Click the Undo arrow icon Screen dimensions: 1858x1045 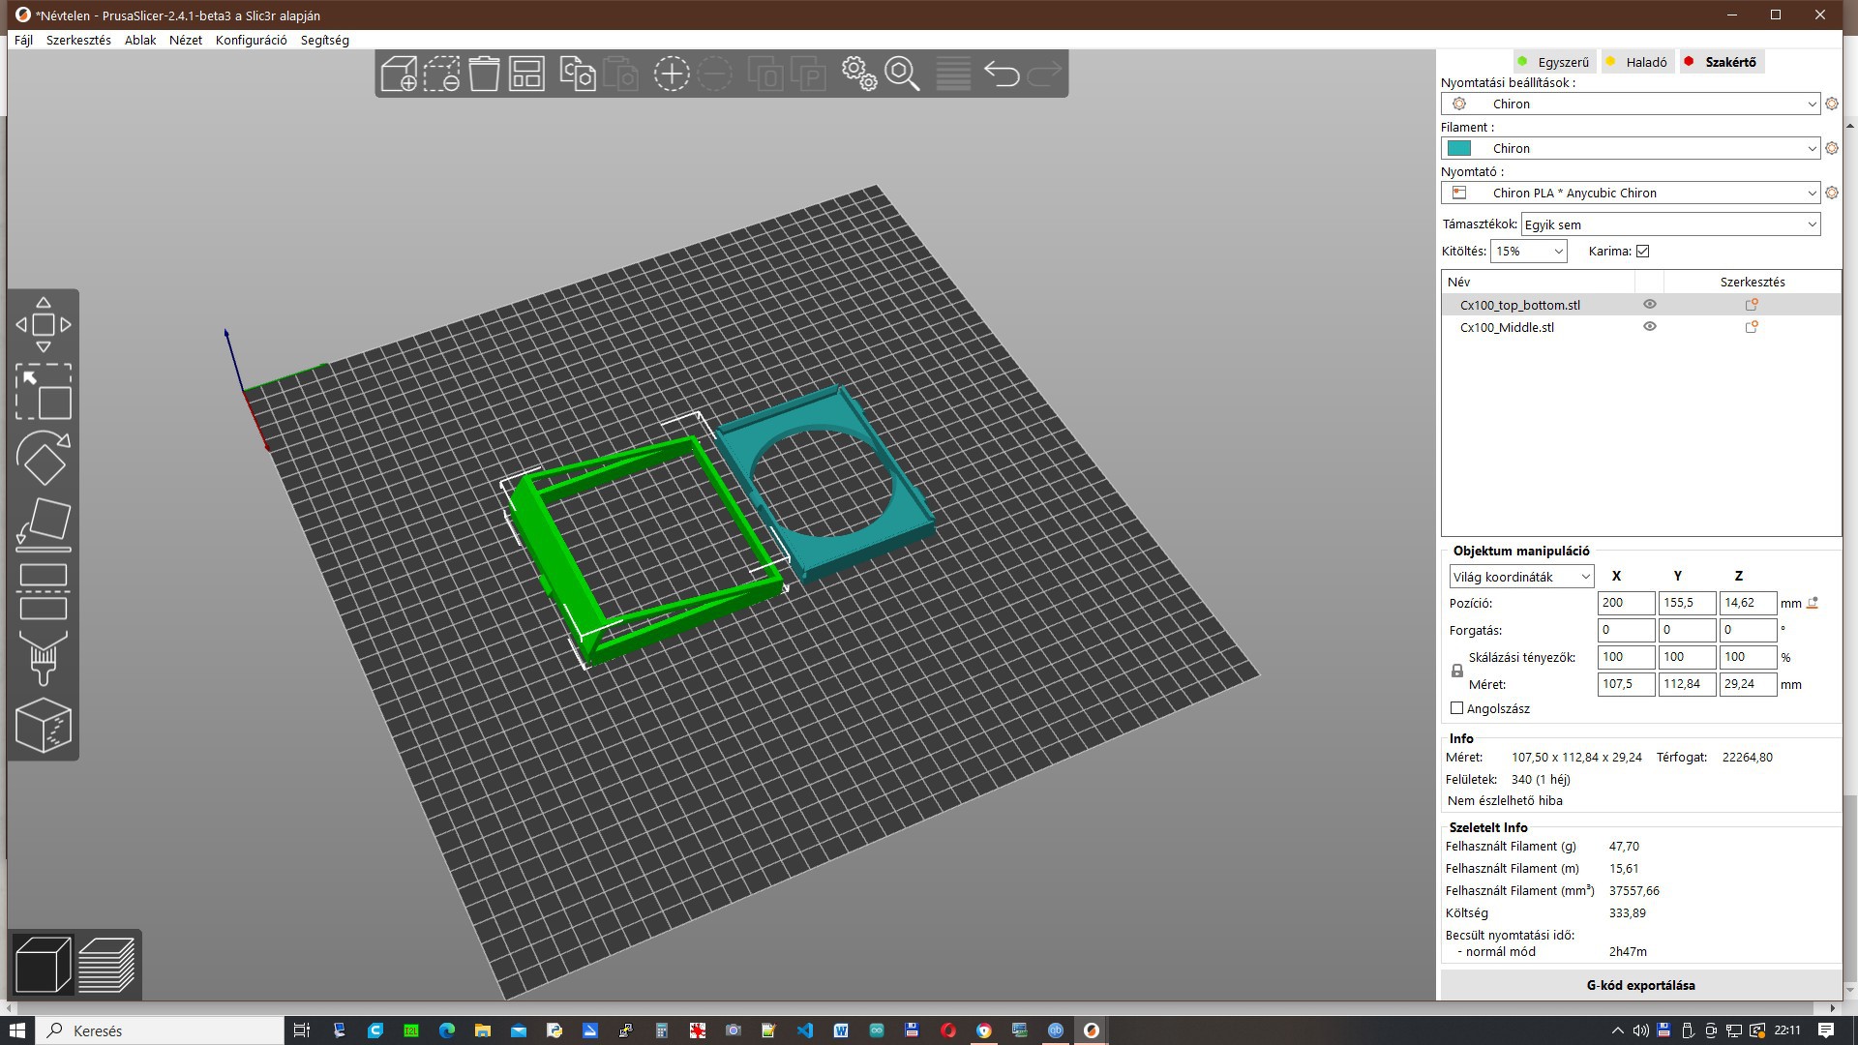click(1002, 74)
